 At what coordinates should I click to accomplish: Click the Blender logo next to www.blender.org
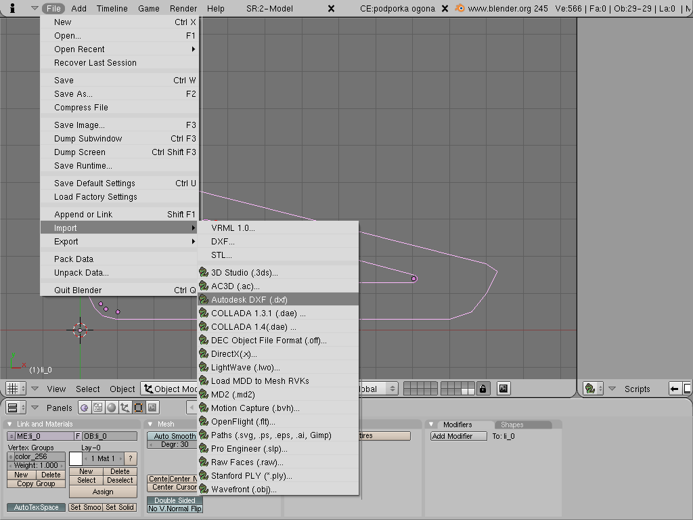click(x=460, y=8)
